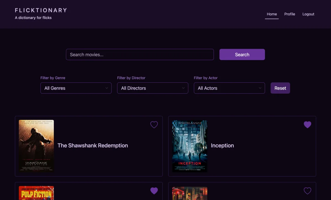Toggle the heart on the Pulp Fiction card
This screenshot has width=331, height=200.
coord(154,191)
